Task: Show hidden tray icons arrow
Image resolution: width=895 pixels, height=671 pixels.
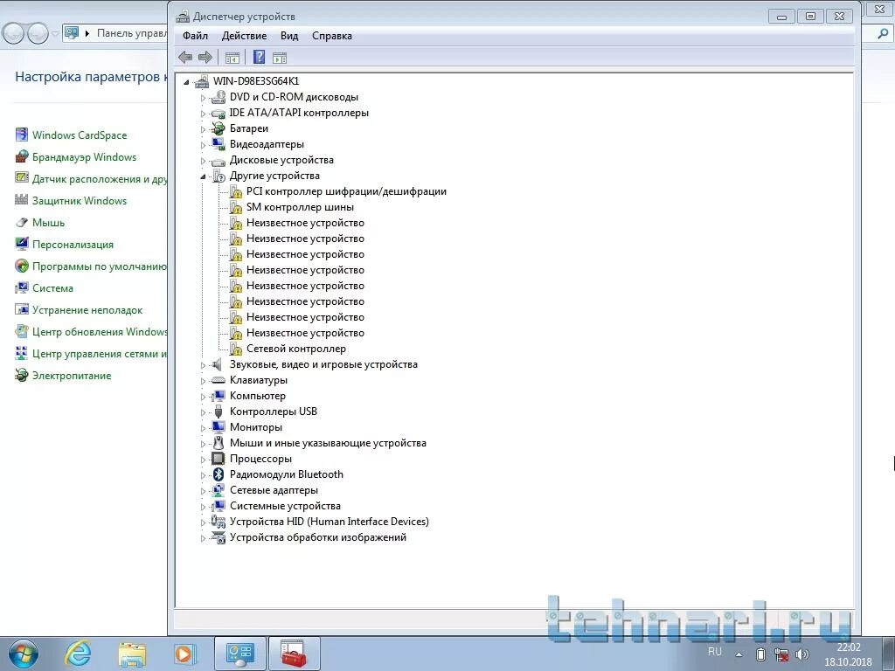Action: click(739, 654)
